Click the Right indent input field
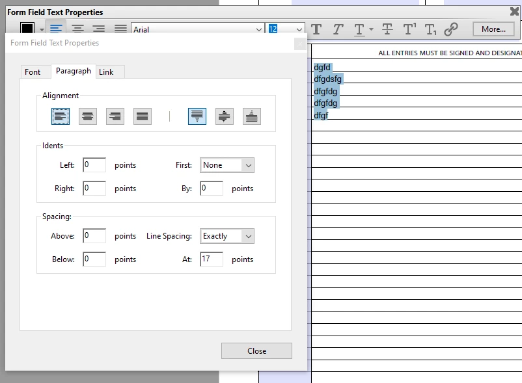Image resolution: width=522 pixels, height=383 pixels. 94,188
